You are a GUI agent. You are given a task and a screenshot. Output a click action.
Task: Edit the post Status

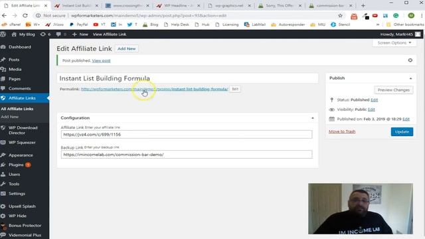tap(374, 100)
